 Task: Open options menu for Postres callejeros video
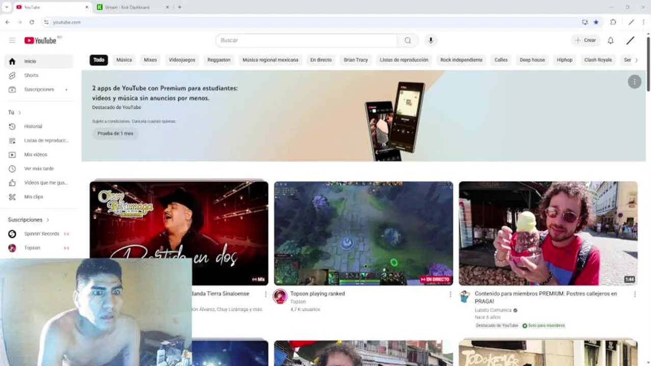[x=635, y=294]
